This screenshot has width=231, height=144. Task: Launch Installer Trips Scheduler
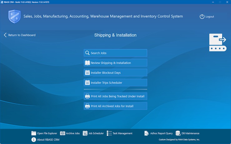pos(115,82)
